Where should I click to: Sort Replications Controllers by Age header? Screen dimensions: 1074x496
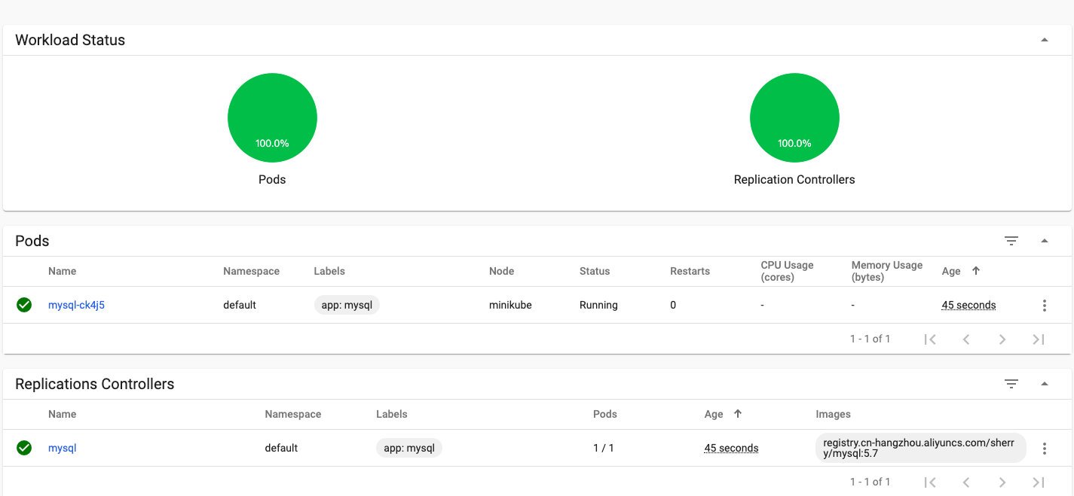click(714, 414)
